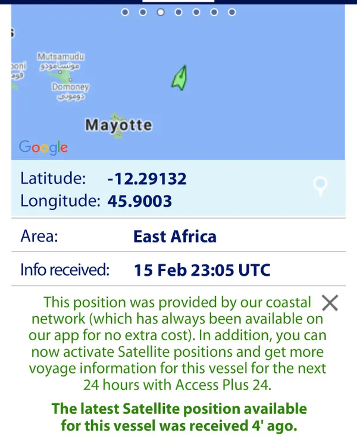Tap the East Africa area value
The image size is (357, 442).
tap(175, 236)
